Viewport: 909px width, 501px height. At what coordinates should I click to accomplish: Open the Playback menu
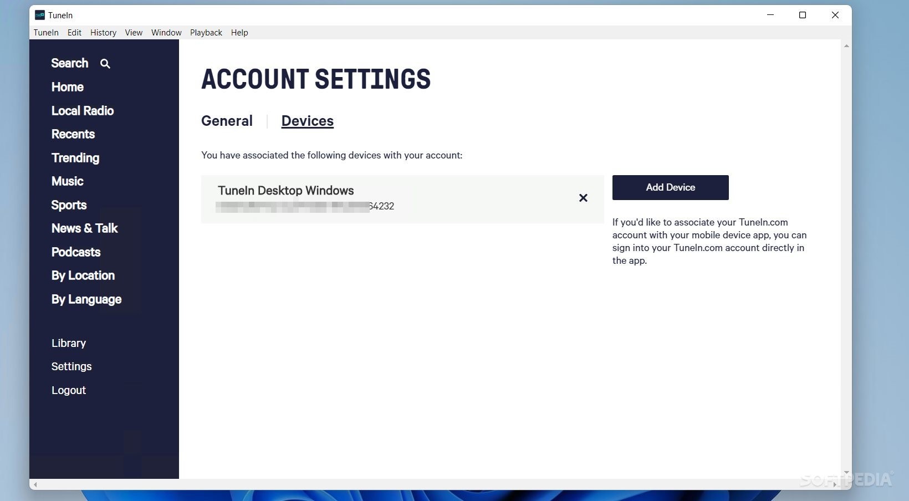click(206, 33)
